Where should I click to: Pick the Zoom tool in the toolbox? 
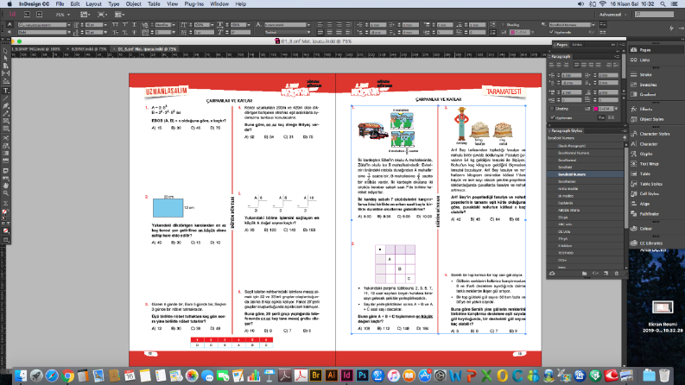pyautogui.click(x=5, y=193)
